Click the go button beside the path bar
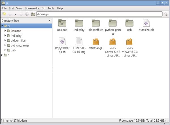The height and width of the screenshot is (125, 170). 166,14
